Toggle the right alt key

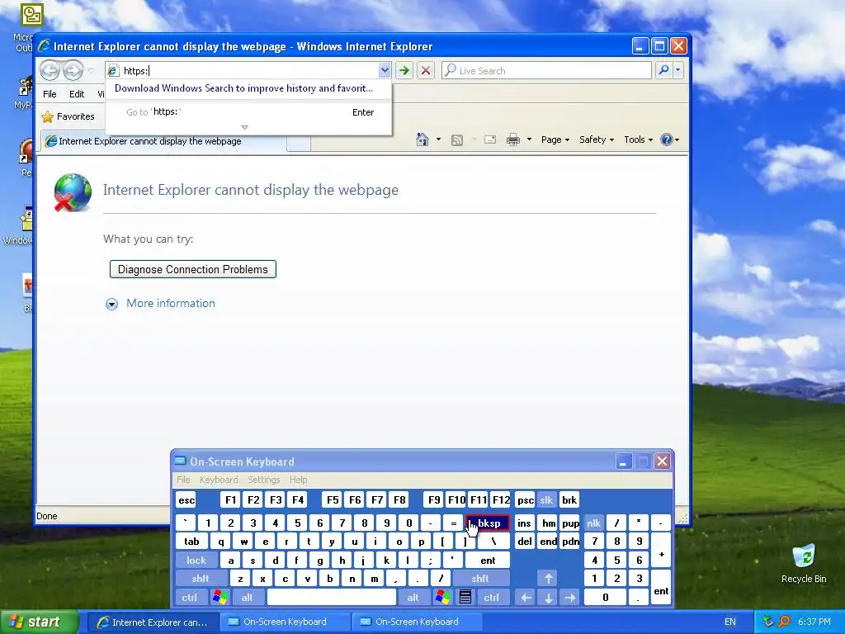pos(413,598)
